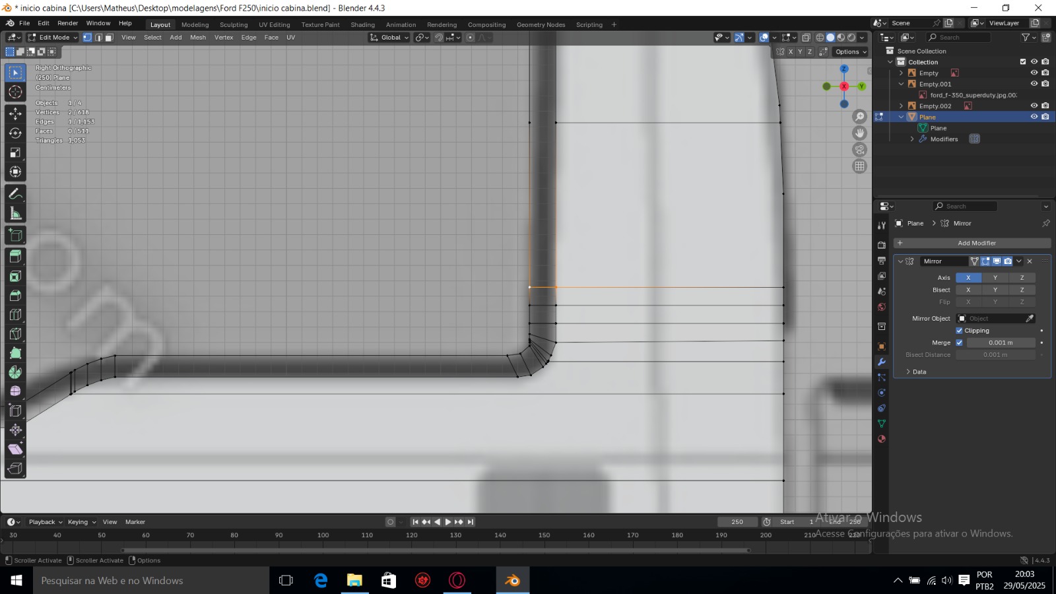The image size is (1056, 594).
Task: Disable the Clipping checkbox in Mirror modifier
Action: 959,331
